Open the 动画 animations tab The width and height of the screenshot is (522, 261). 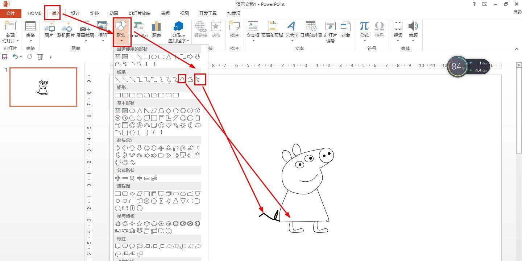(114, 13)
